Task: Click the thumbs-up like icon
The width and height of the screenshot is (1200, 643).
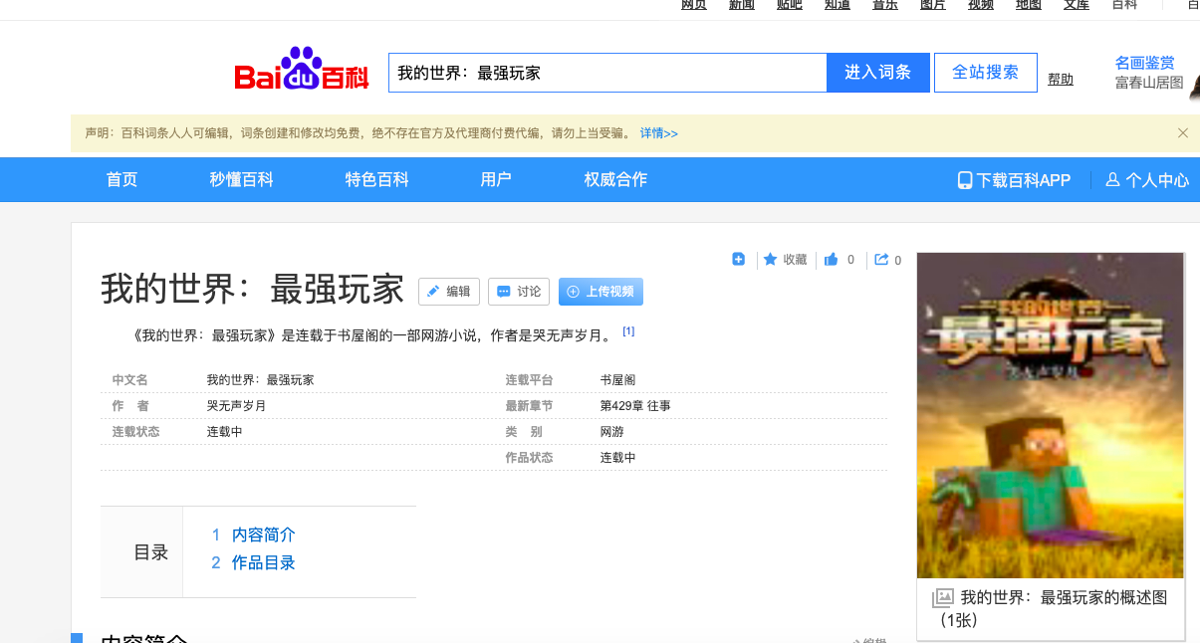Action: click(832, 260)
